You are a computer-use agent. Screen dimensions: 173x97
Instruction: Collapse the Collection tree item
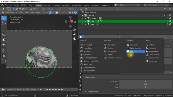coord(82,15)
